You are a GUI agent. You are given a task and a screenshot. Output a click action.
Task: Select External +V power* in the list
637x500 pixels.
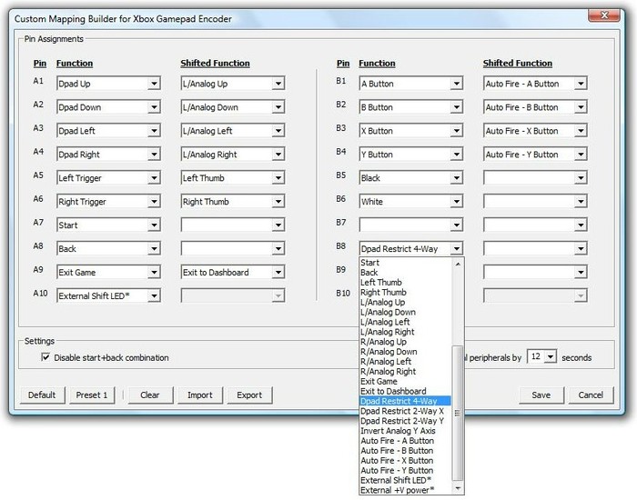[x=406, y=490]
